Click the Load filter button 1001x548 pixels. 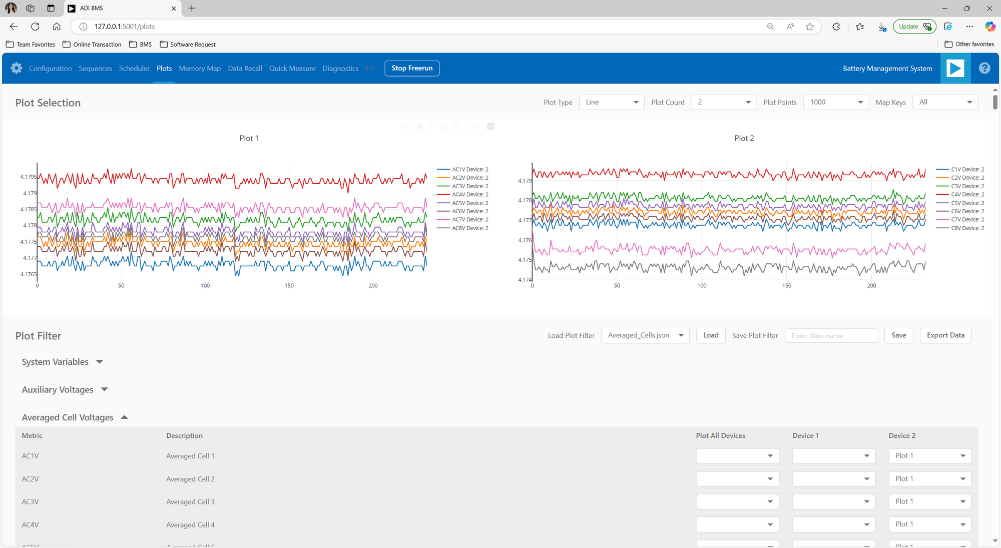coord(711,335)
